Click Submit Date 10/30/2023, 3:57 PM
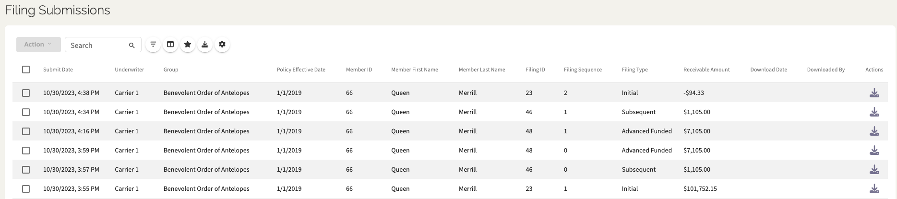 click(x=71, y=170)
